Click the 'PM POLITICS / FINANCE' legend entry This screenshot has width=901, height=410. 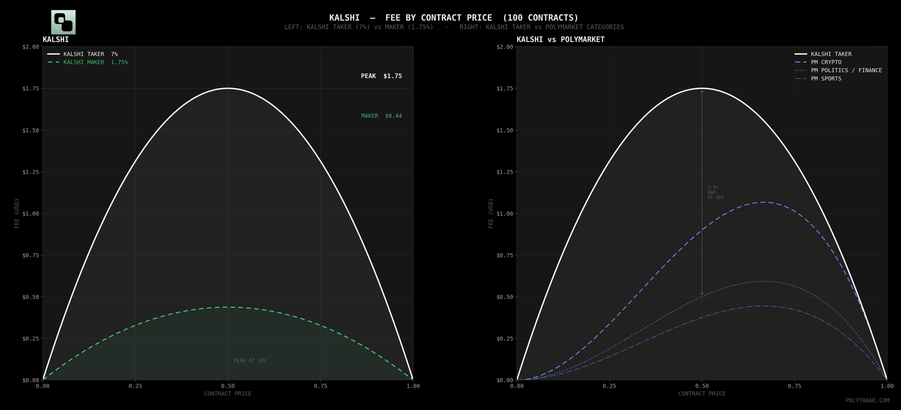838,70
